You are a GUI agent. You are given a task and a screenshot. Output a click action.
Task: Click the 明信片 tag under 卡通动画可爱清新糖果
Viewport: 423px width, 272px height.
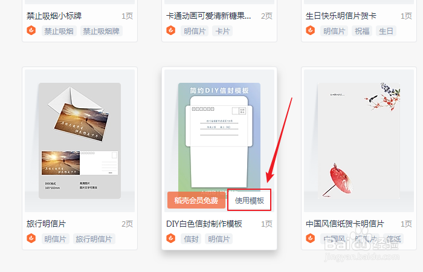(195, 31)
